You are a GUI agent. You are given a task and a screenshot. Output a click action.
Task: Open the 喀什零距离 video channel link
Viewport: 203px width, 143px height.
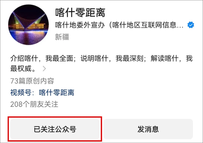57,93
